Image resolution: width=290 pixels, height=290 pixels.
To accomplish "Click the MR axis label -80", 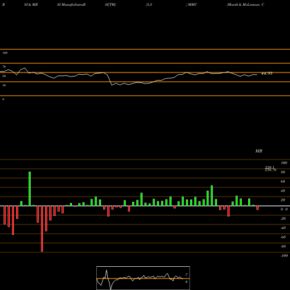I will click(283, 246).
